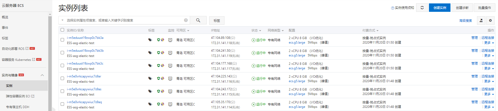Open 概览 in the left sidebar
Image resolution: width=498 pixels, height=111 pixels.
tap(5, 17)
